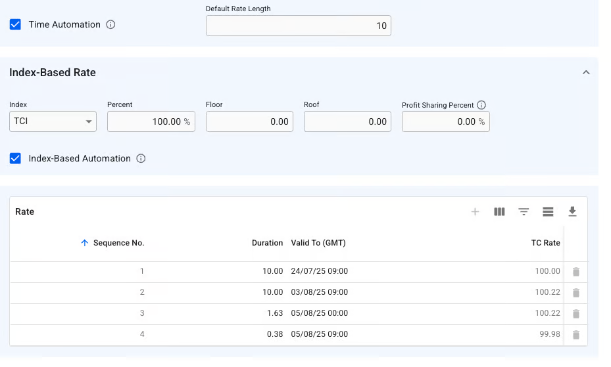The height and width of the screenshot is (367, 611).
Task: Click the TC Rate column header
Action: tap(545, 243)
